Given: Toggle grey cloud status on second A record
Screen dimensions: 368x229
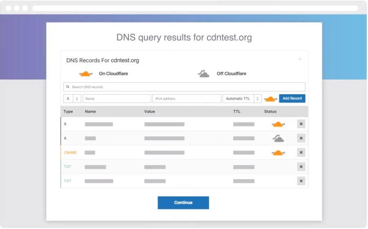Looking at the screenshot, I should point(278,138).
